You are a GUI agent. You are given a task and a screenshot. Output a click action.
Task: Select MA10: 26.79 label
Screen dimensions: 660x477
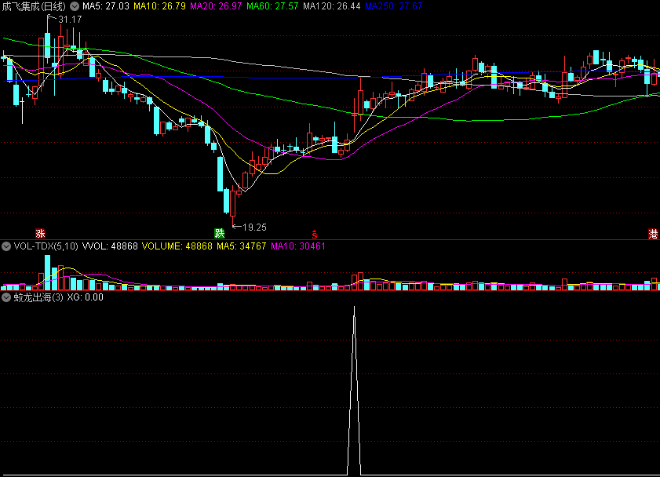[x=159, y=6]
